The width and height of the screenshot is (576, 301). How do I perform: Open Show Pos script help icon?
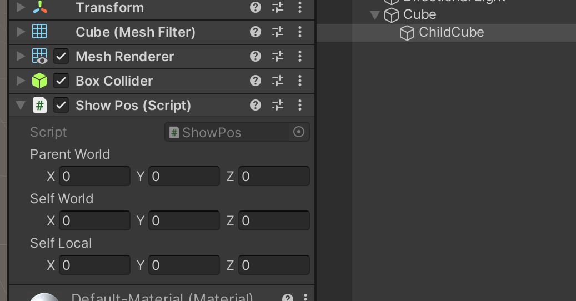tap(256, 105)
